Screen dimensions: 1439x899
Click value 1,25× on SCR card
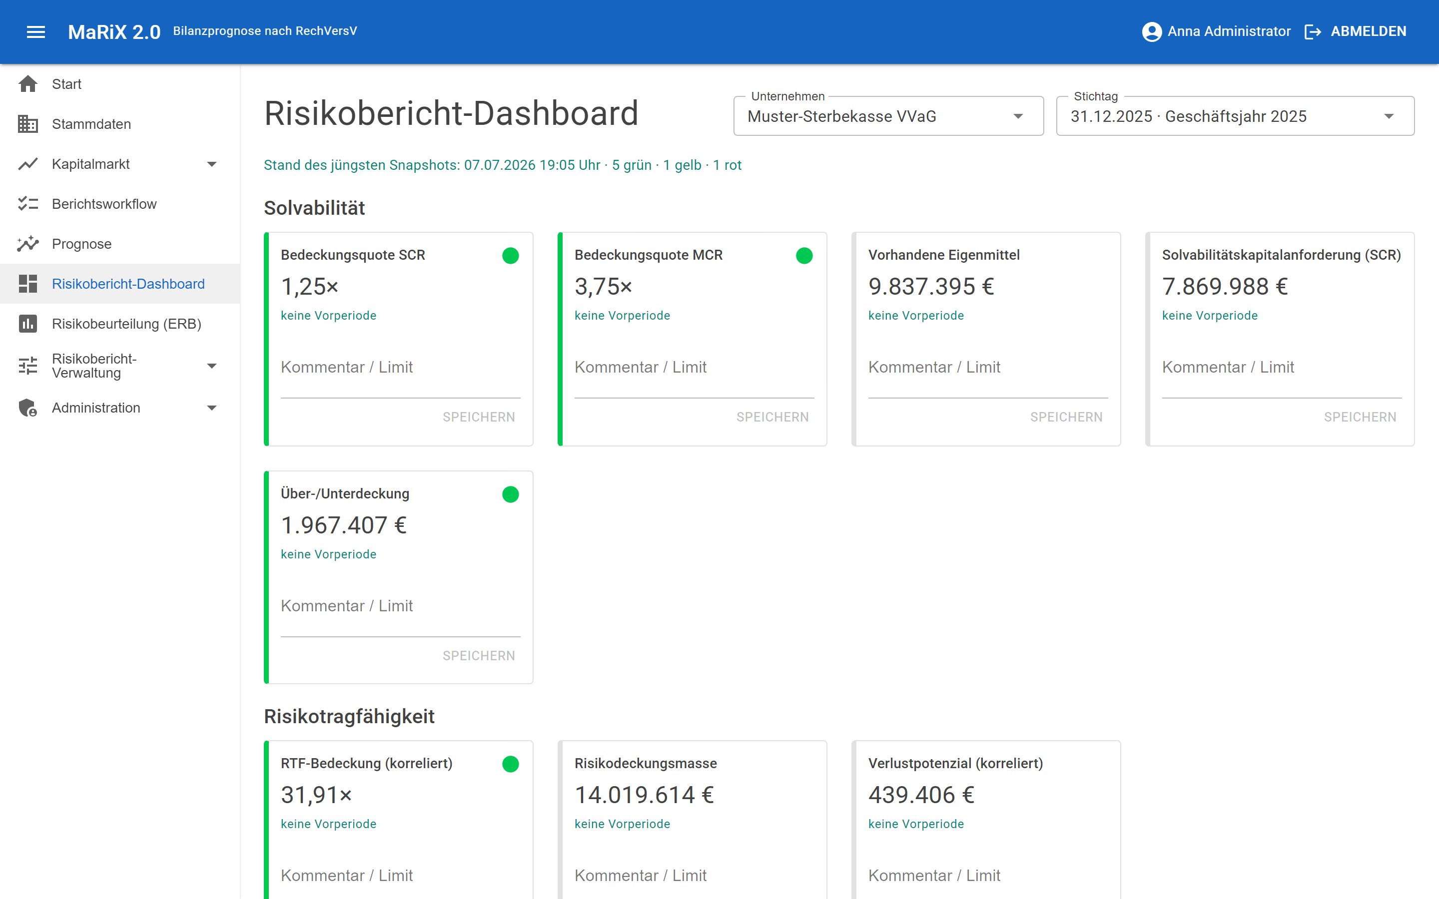click(309, 287)
